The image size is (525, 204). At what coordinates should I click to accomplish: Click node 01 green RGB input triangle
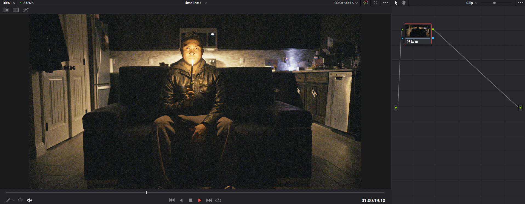coord(402,30)
